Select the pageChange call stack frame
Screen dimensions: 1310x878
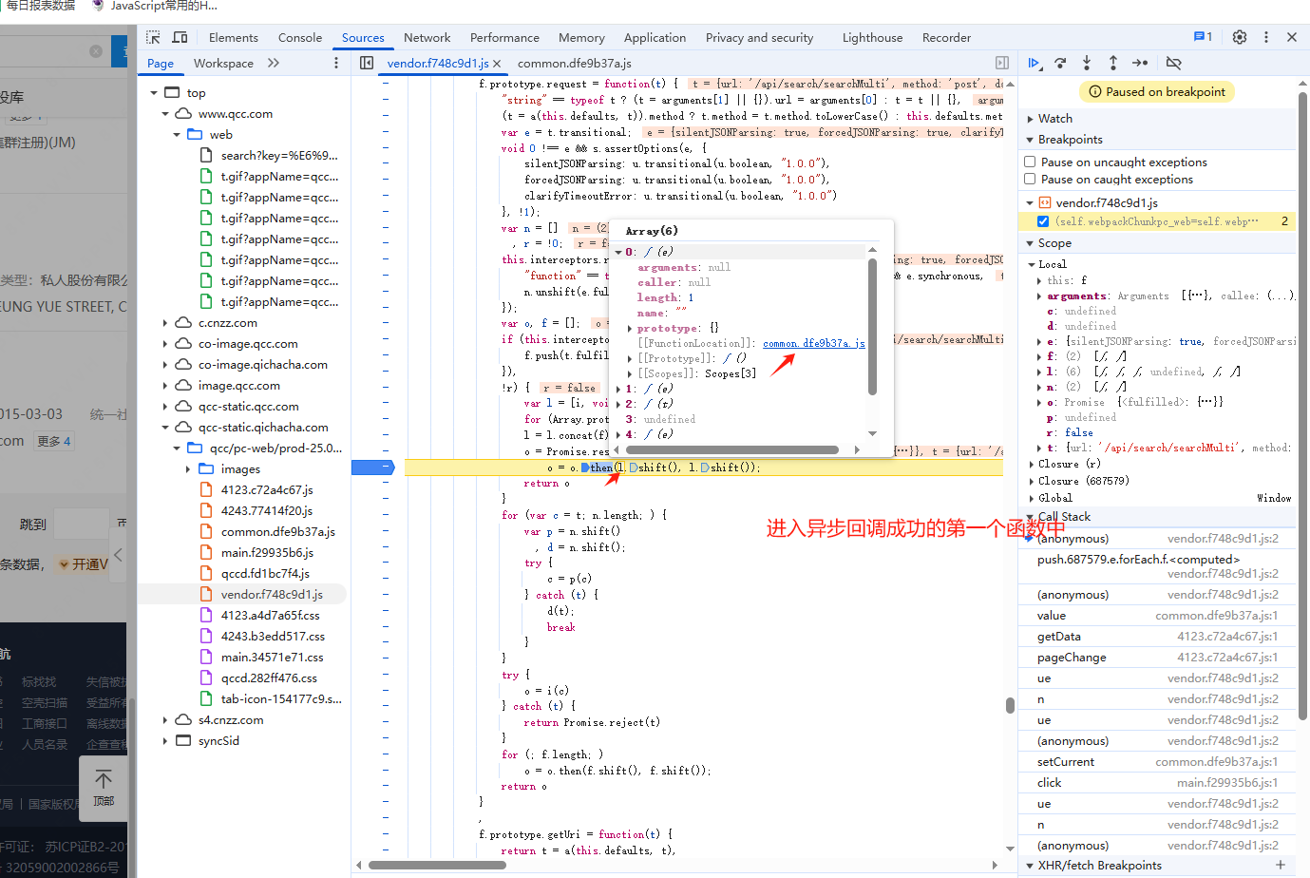pos(1158,658)
